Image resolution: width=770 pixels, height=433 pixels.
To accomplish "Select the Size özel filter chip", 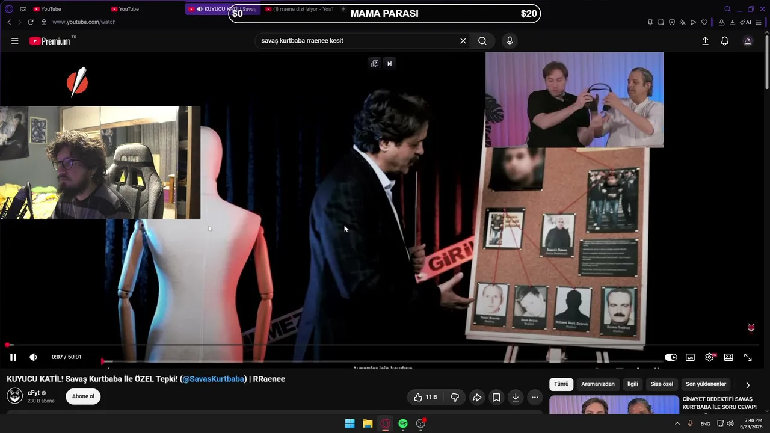I will 662,384.
